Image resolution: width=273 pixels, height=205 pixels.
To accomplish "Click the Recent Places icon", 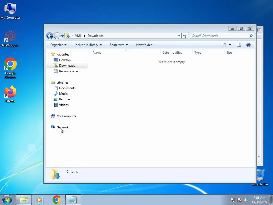I will pos(56,71).
